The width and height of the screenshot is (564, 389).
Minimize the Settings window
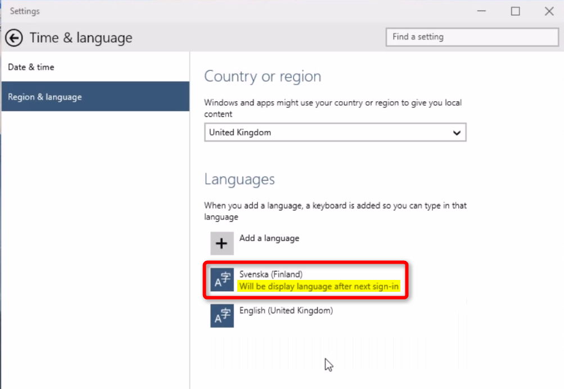pos(482,11)
